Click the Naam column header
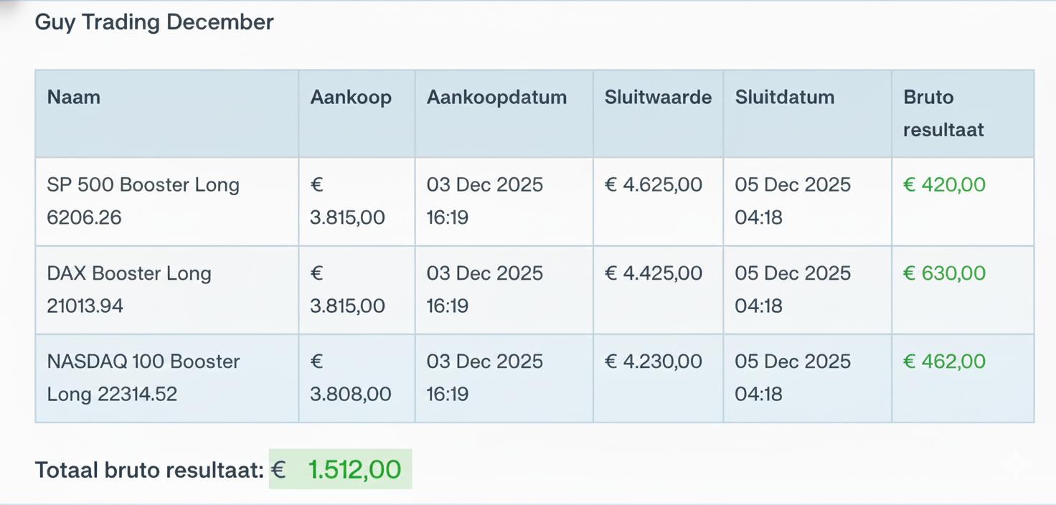 click(74, 98)
